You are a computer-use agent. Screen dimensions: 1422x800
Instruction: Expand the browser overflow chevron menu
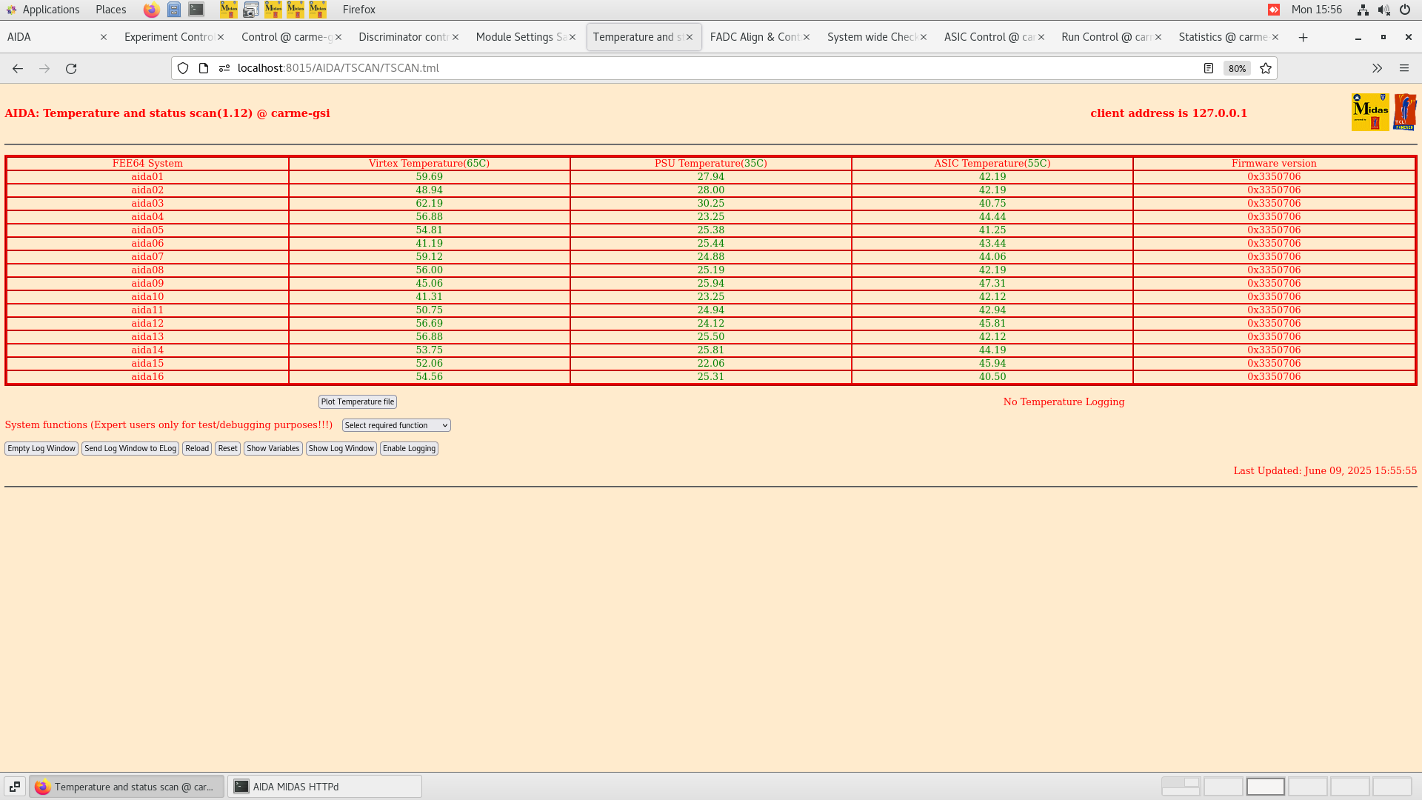(x=1377, y=68)
